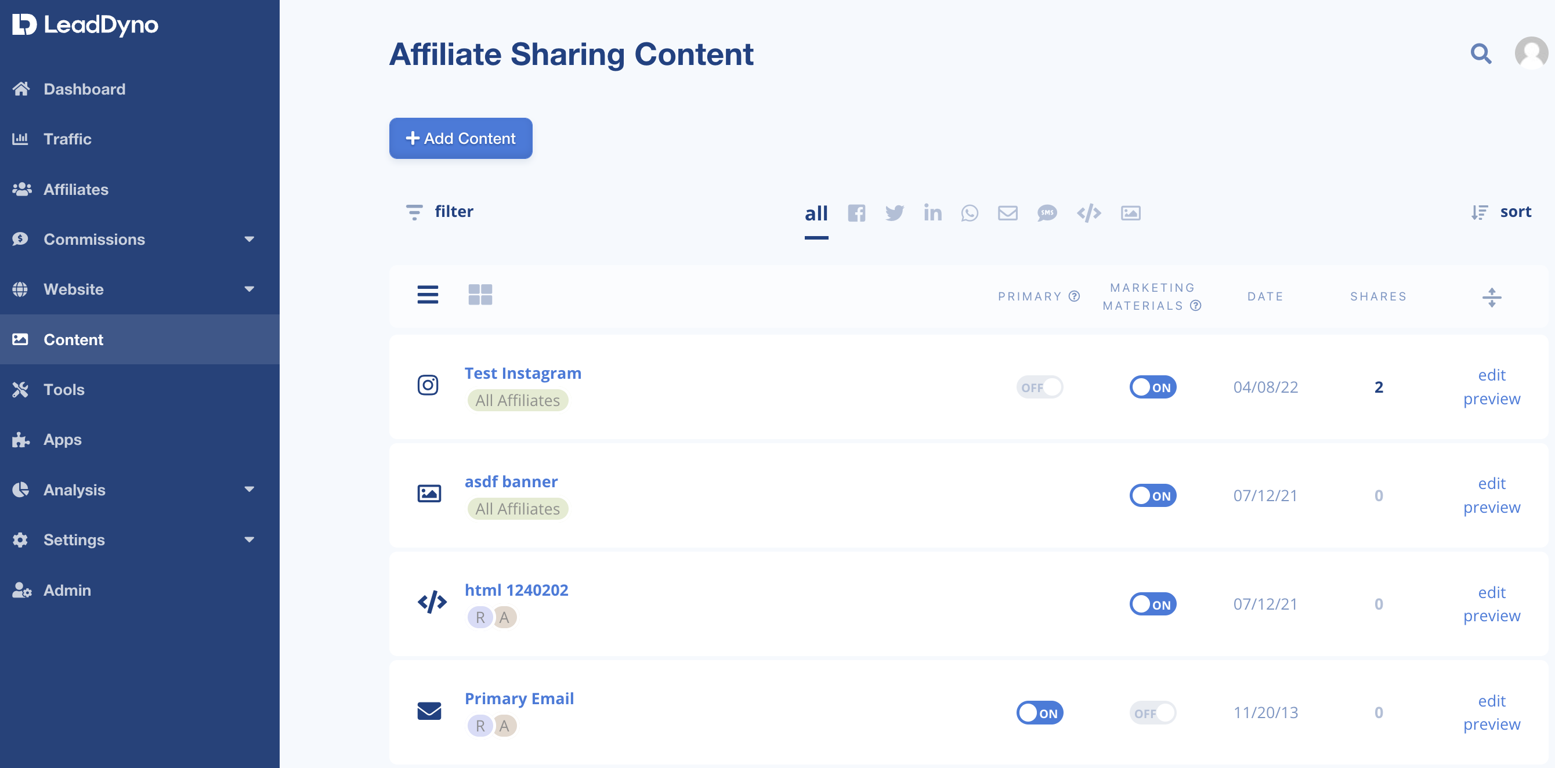Edit the Primary Email entry
The image size is (1555, 768).
click(1492, 701)
